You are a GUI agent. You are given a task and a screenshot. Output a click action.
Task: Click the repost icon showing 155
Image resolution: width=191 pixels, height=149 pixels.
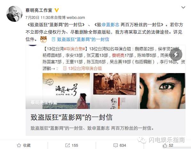click(x=72, y=145)
